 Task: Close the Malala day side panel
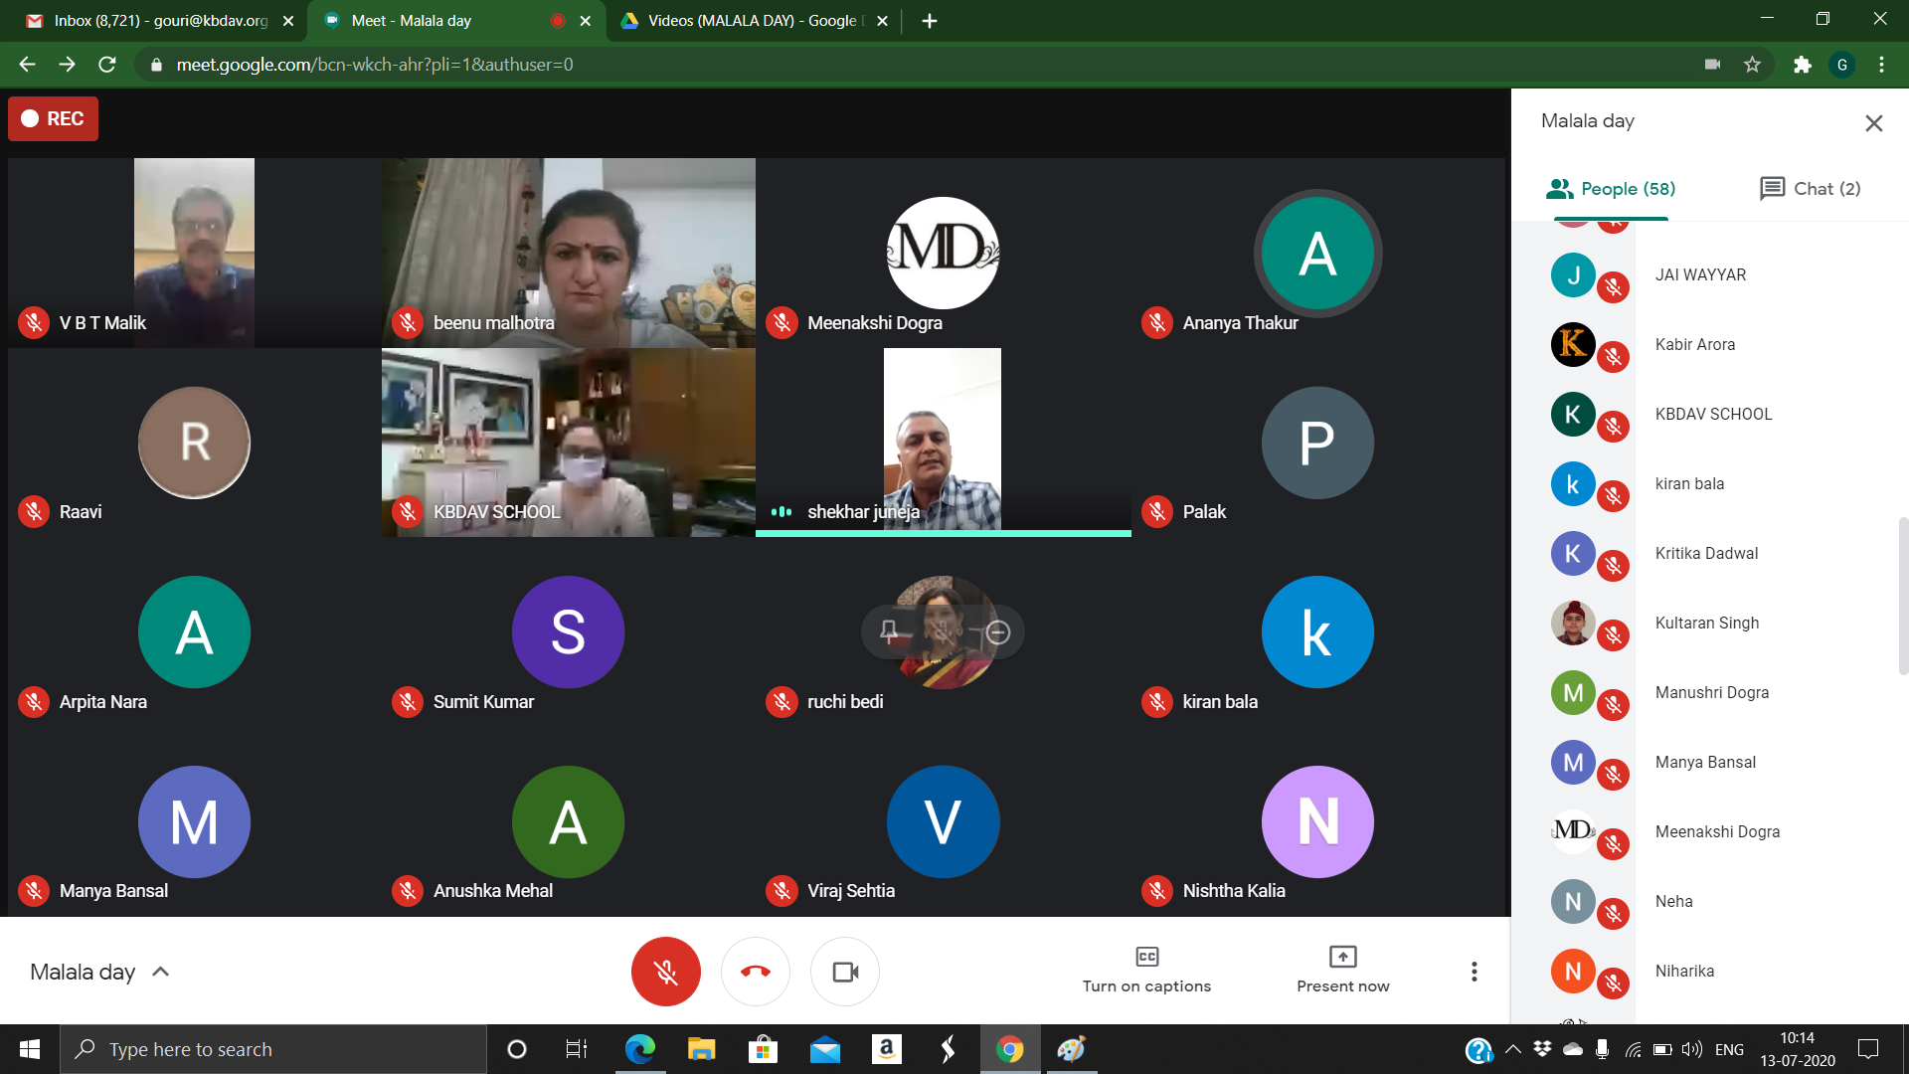[1873, 123]
